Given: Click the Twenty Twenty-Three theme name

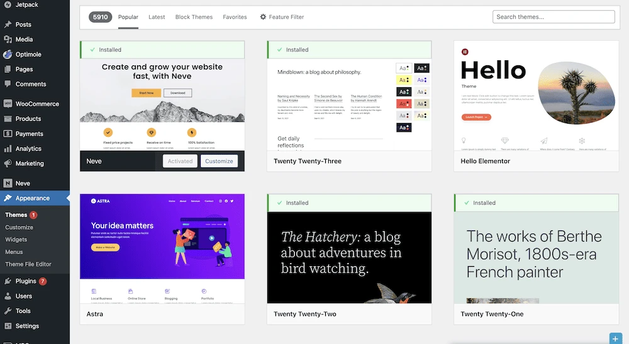Looking at the screenshot, I should point(308,161).
